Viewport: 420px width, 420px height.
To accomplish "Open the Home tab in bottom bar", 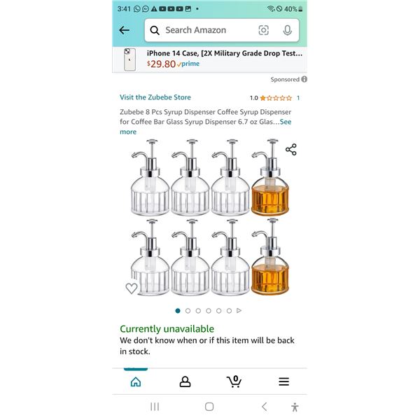I will pyautogui.click(x=136, y=381).
